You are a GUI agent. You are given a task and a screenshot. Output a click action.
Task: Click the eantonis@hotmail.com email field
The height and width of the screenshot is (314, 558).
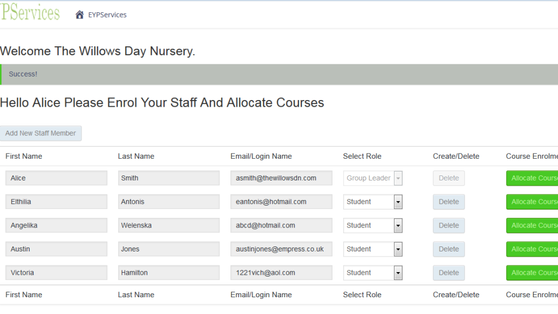click(281, 202)
